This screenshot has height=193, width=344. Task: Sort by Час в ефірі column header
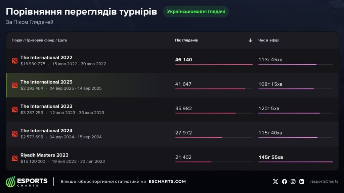coord(269,40)
